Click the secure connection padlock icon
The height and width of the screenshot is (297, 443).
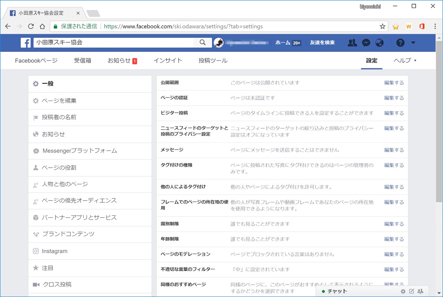click(55, 26)
